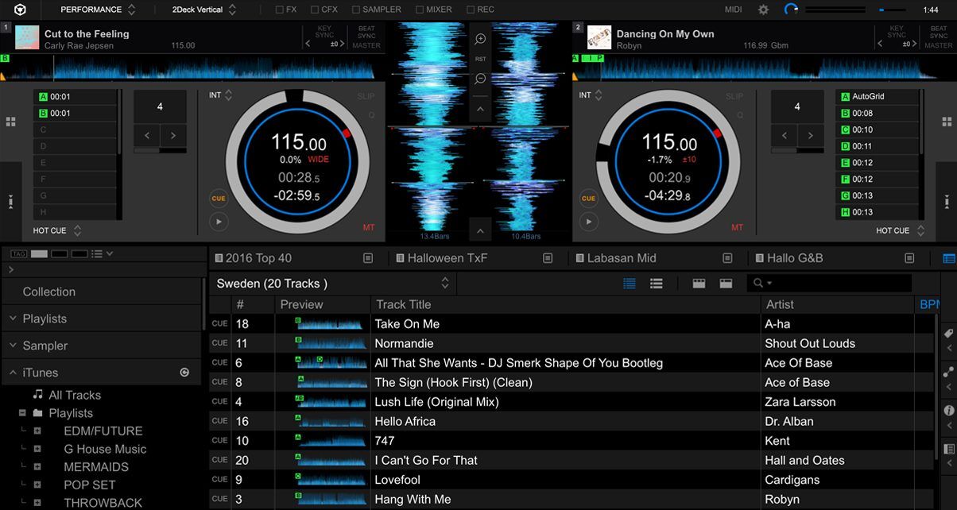Click the blue playlist palette icon

coord(949,258)
